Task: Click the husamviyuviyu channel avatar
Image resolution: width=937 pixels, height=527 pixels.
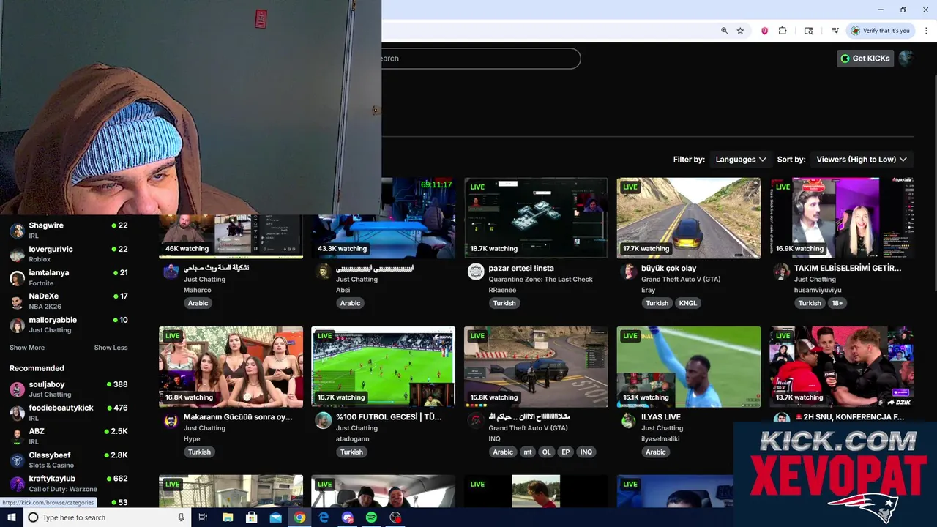Action: coord(781,272)
